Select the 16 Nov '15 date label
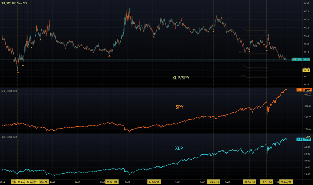This screenshot has height=185, width=313. [213, 182]
